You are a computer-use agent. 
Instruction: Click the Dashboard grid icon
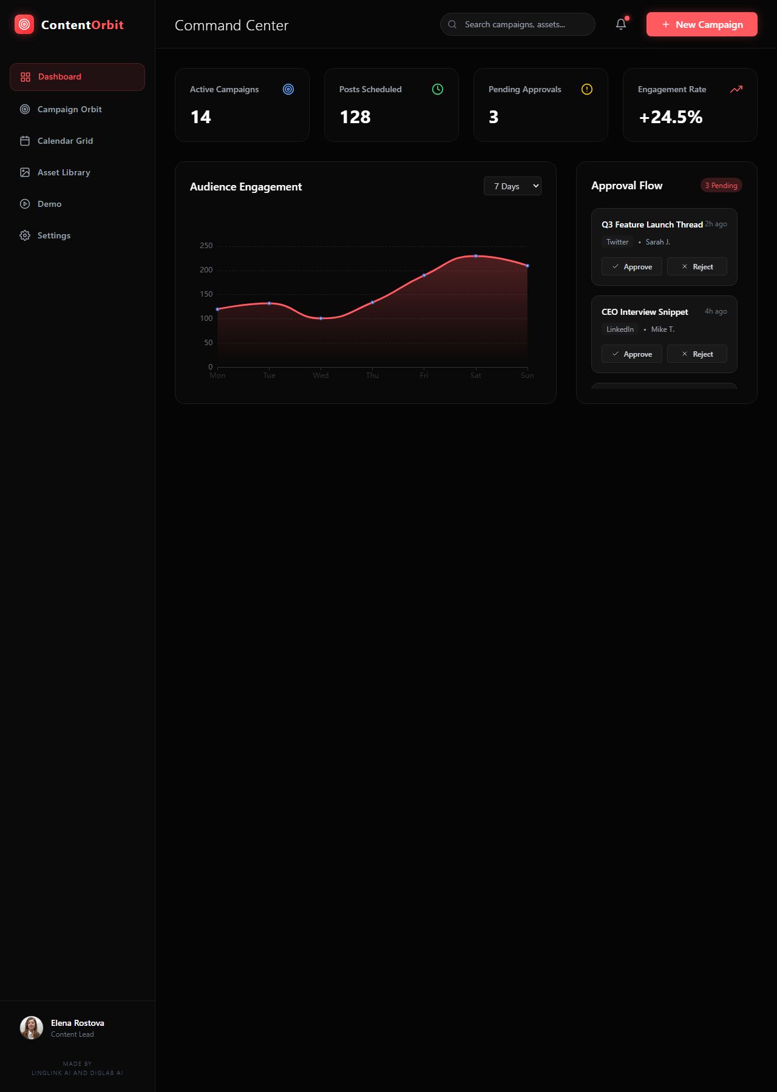tap(25, 77)
